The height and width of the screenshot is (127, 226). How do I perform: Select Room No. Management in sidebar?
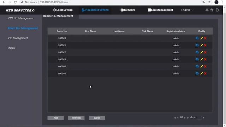click(23, 28)
